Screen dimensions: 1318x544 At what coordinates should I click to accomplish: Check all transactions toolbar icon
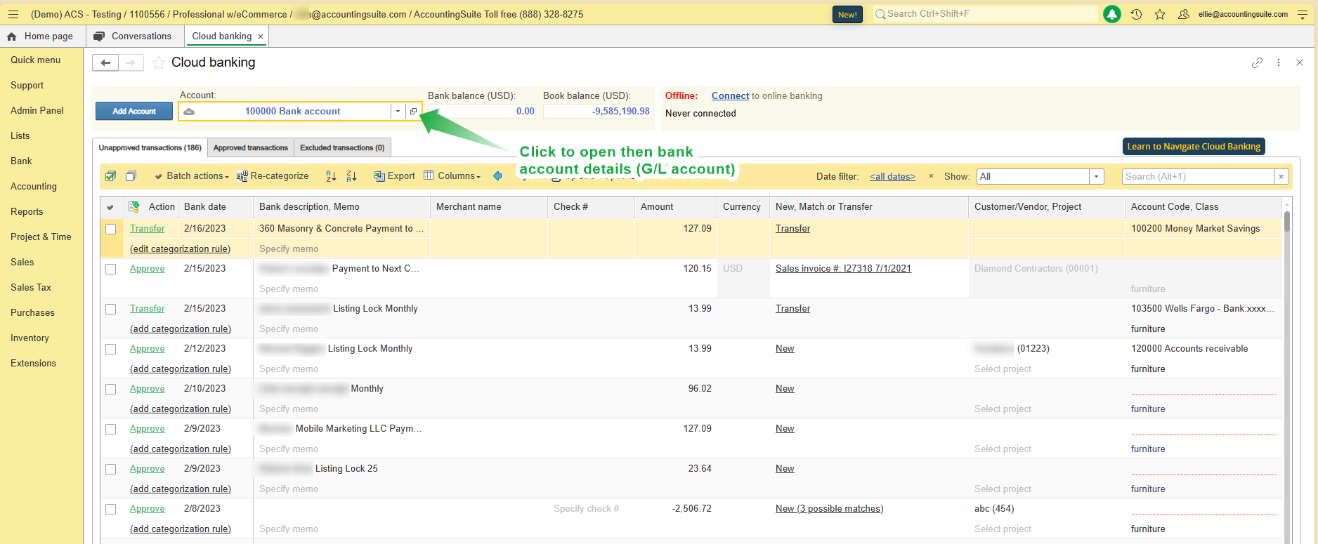[x=110, y=176]
